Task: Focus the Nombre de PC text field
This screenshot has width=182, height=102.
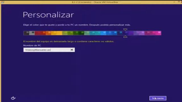Action: tap(49, 50)
